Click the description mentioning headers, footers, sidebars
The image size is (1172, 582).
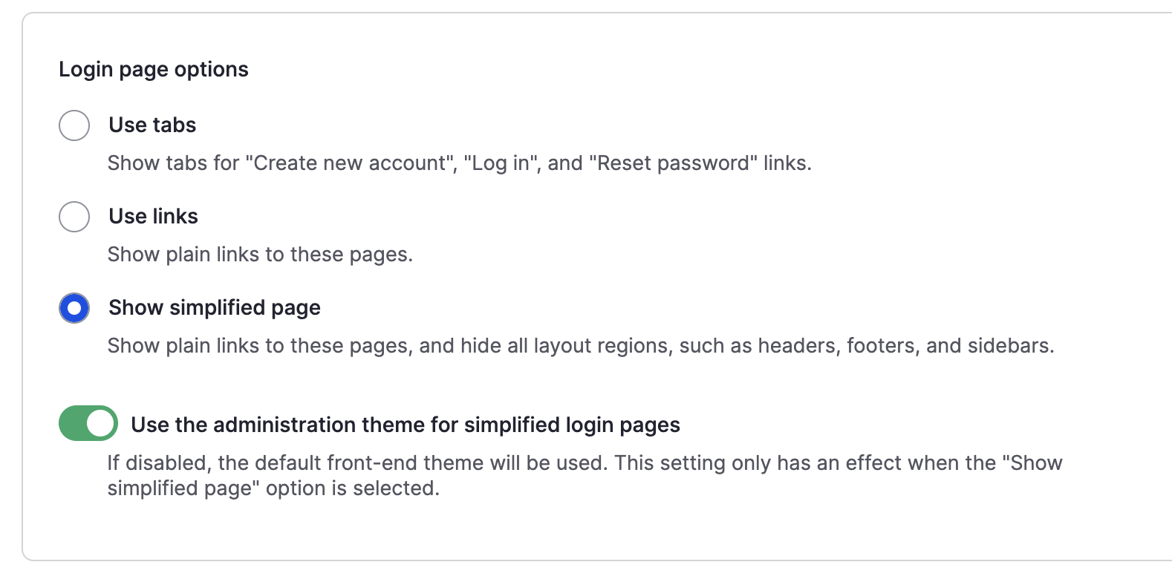[581, 345]
